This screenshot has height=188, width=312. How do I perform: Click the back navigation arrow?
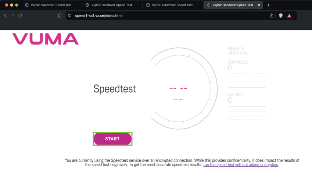pos(5,16)
